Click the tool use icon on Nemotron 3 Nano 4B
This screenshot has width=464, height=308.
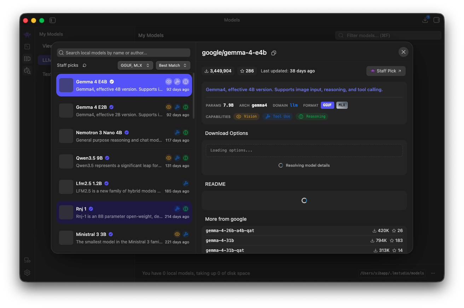tap(177, 132)
